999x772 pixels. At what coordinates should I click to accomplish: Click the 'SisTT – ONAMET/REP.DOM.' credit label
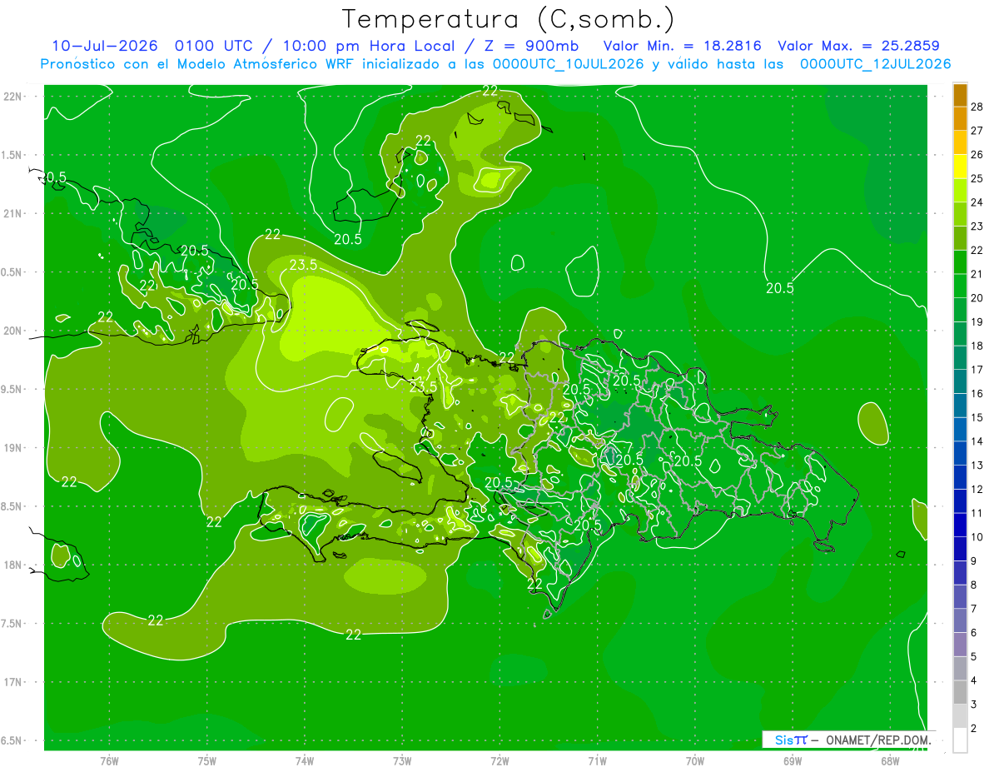pos(852,740)
